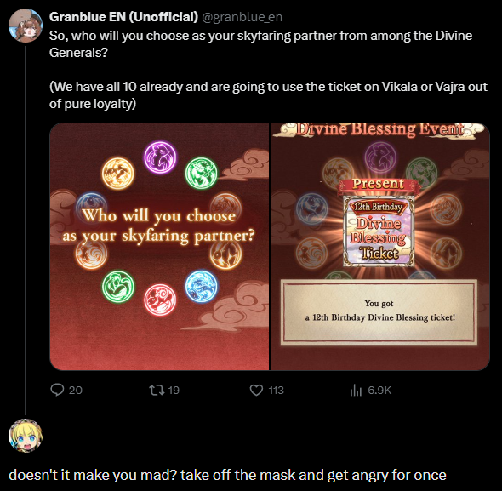Open the blonde character reply avatar
The height and width of the screenshot is (491, 502).
pyautogui.click(x=26, y=436)
